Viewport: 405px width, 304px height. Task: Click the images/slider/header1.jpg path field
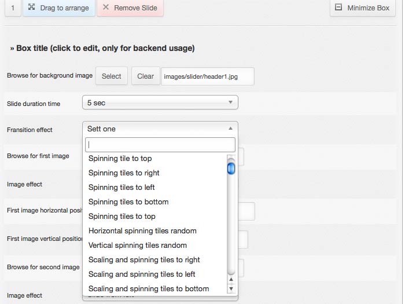click(207, 76)
